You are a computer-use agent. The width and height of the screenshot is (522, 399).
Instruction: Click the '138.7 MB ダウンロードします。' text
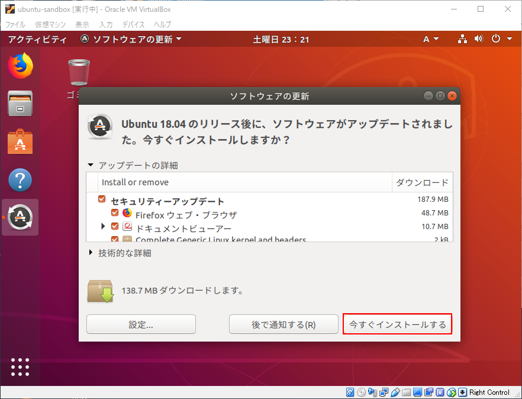(182, 291)
